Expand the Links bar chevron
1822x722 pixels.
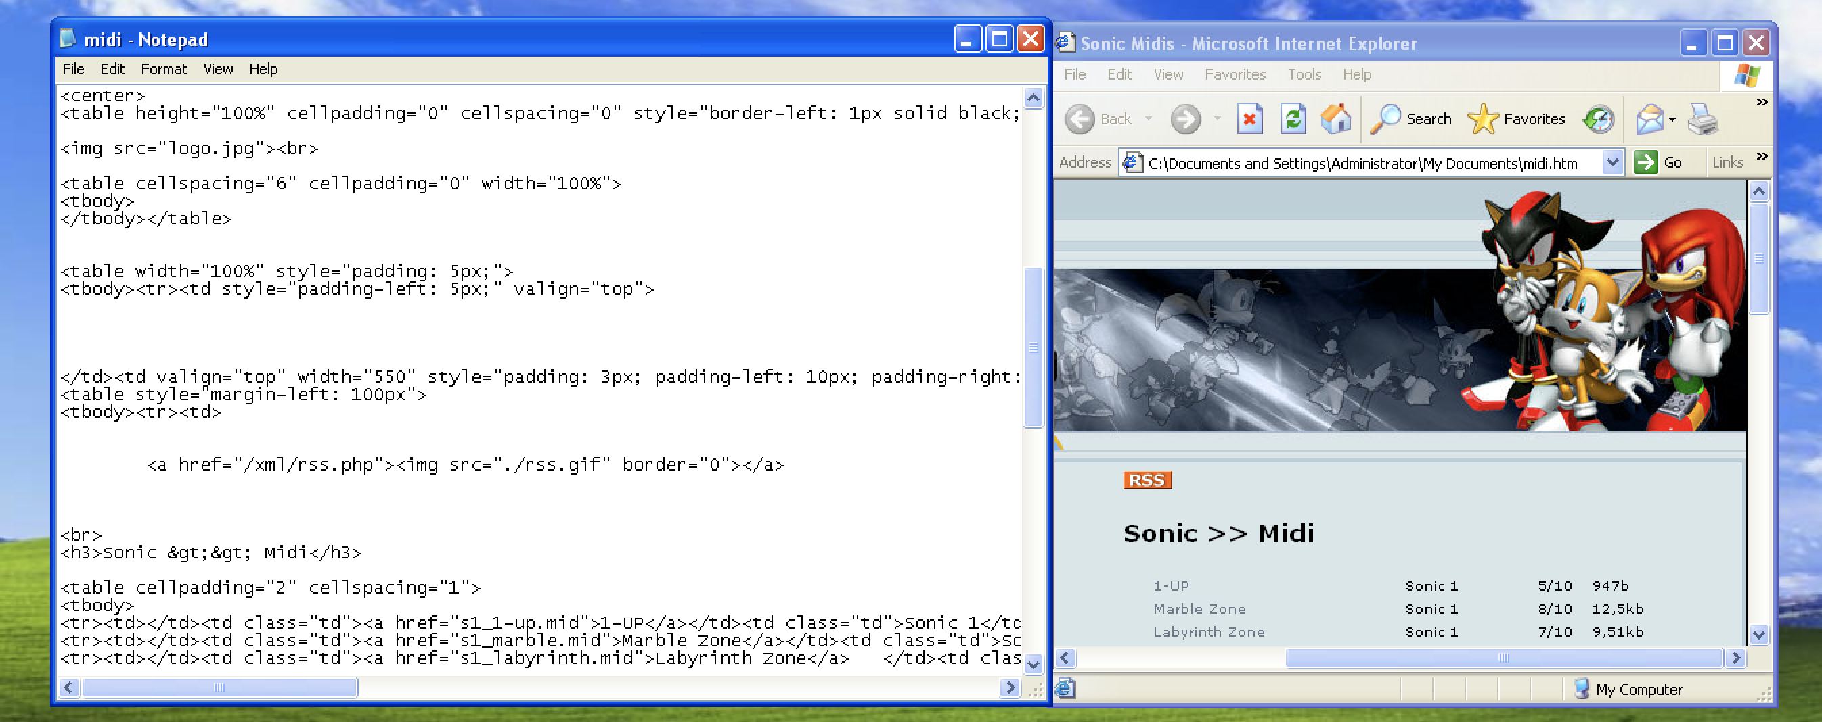point(1762,156)
